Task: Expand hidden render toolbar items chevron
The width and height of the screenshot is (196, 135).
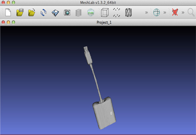Action: (146, 12)
